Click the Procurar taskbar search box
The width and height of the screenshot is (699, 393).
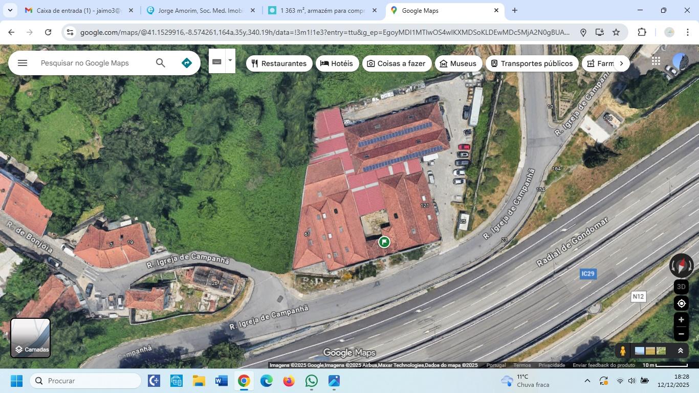tap(85, 381)
